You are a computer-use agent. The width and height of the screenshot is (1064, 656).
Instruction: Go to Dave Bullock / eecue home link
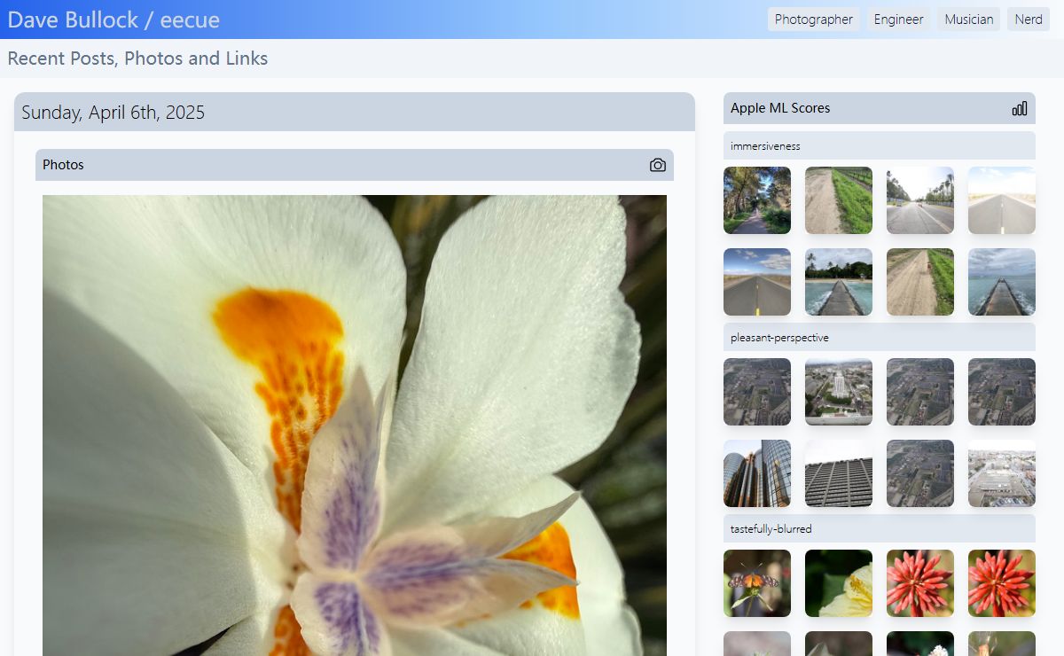tap(113, 20)
